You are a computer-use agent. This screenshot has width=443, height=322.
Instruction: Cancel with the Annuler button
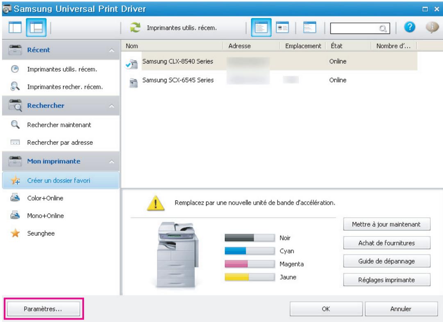(401, 309)
